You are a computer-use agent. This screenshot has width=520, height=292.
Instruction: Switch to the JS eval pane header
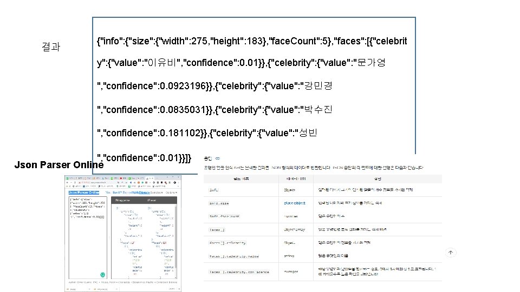(152, 200)
